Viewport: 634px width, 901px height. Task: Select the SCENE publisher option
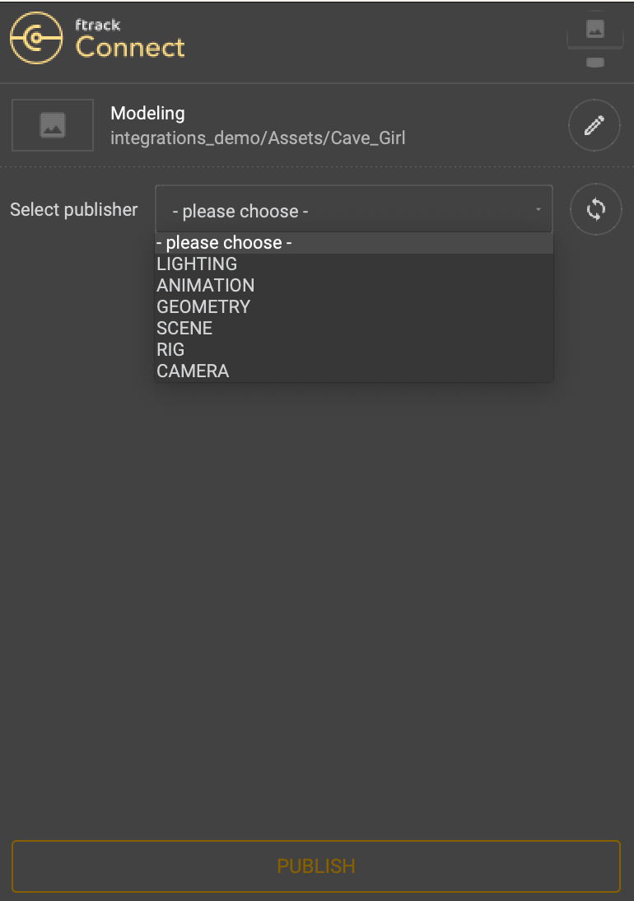[x=184, y=328]
